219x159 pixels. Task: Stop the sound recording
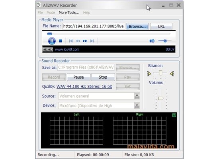[x=103, y=77]
